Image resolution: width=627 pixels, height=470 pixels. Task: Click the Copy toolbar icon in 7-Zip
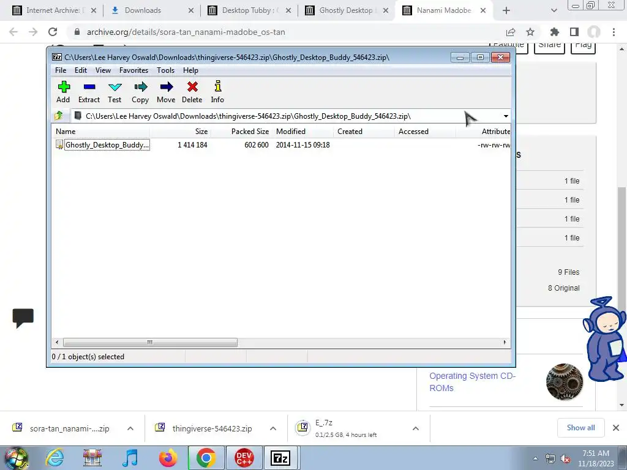tap(140, 92)
